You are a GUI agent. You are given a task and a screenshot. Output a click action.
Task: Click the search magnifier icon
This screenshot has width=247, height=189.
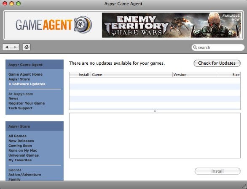195,47
